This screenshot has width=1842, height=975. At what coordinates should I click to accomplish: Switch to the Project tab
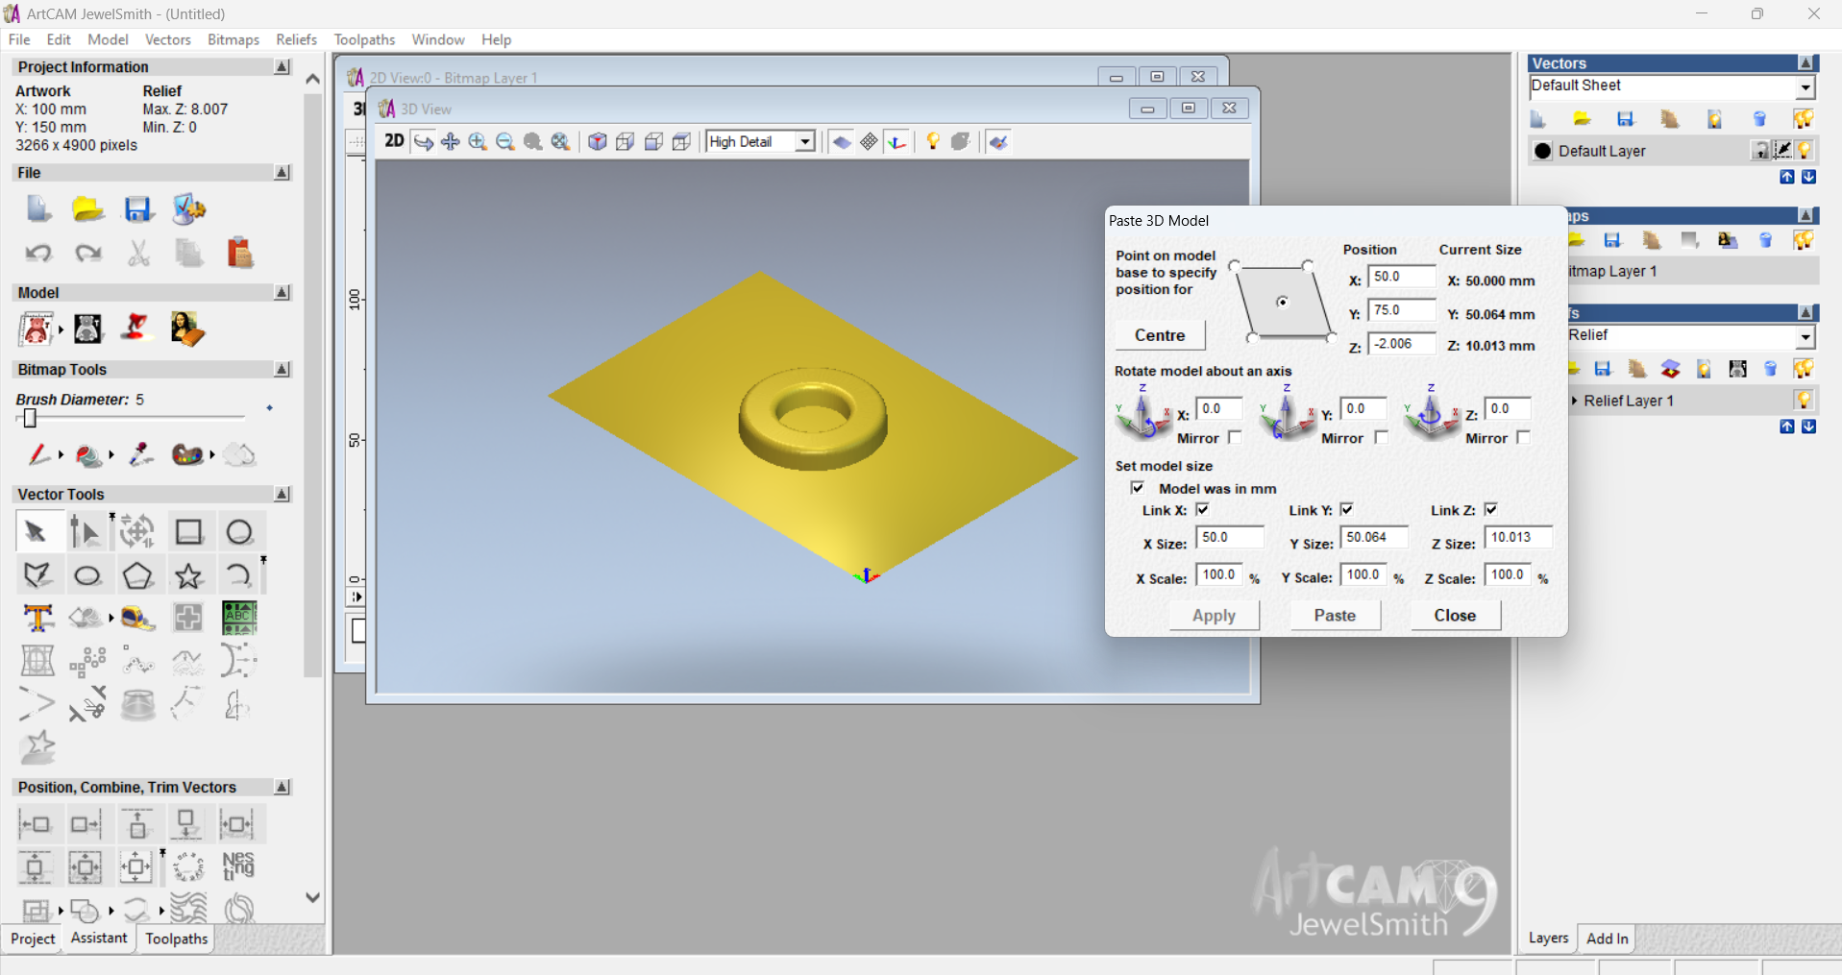click(33, 938)
